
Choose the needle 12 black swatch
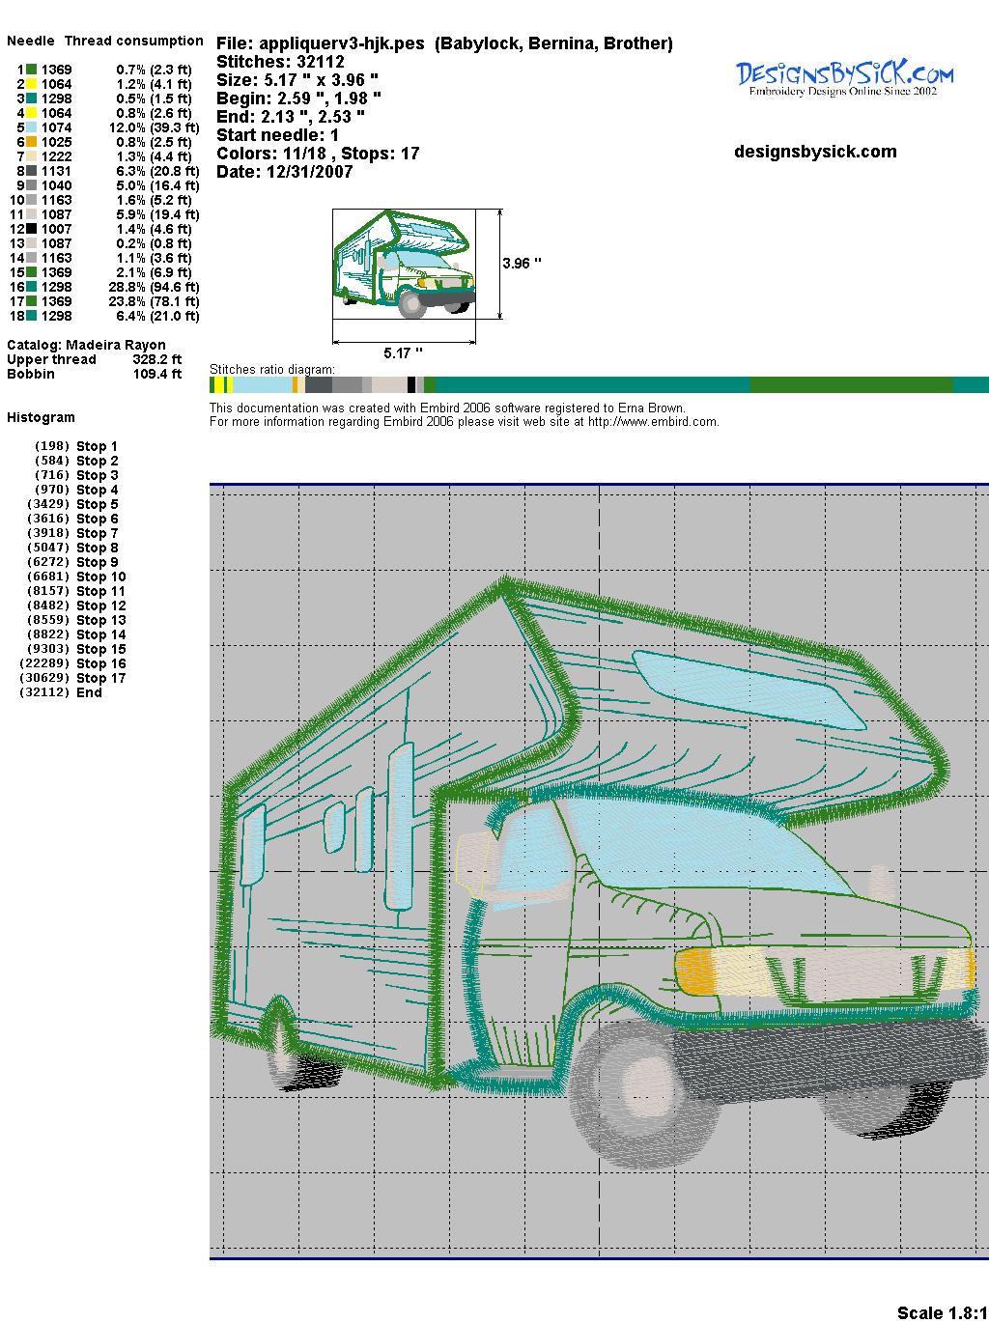(31, 229)
